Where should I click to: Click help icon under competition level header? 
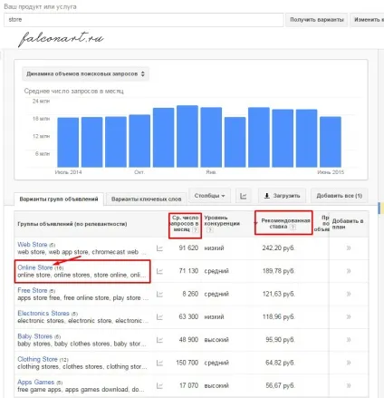(209, 230)
